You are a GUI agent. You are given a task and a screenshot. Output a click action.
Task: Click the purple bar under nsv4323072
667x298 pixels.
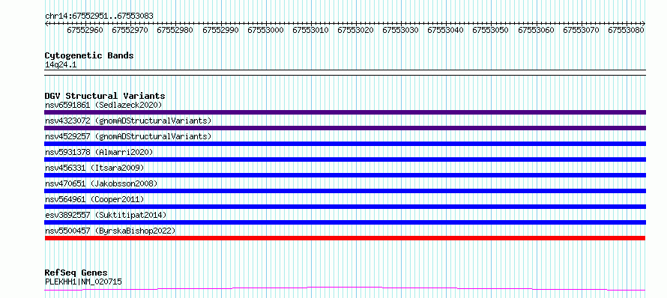(345, 128)
